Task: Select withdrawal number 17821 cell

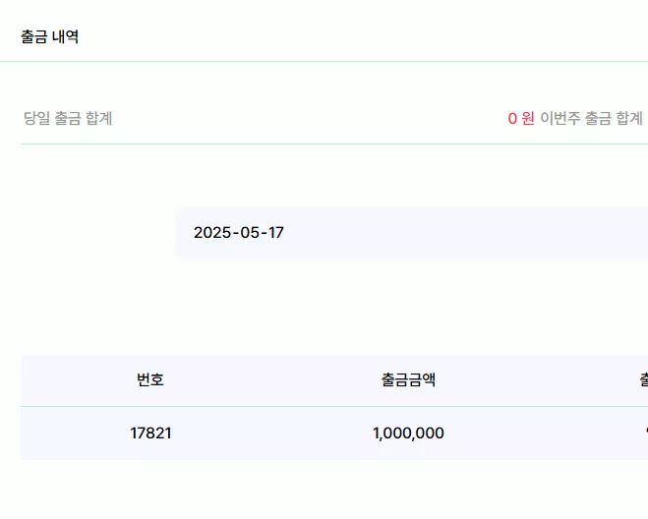Action: click(150, 433)
